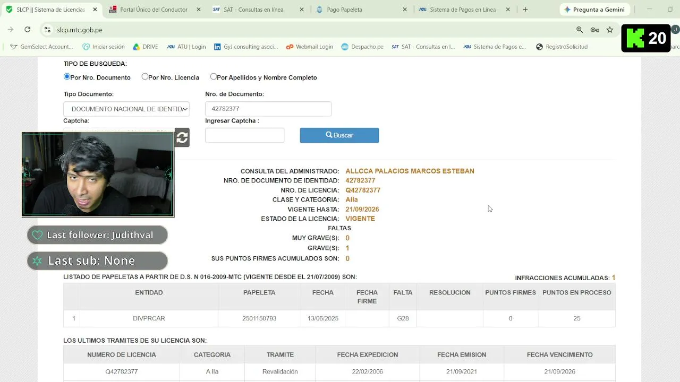
Task: Open the saved passwords key icon
Action: point(595,30)
